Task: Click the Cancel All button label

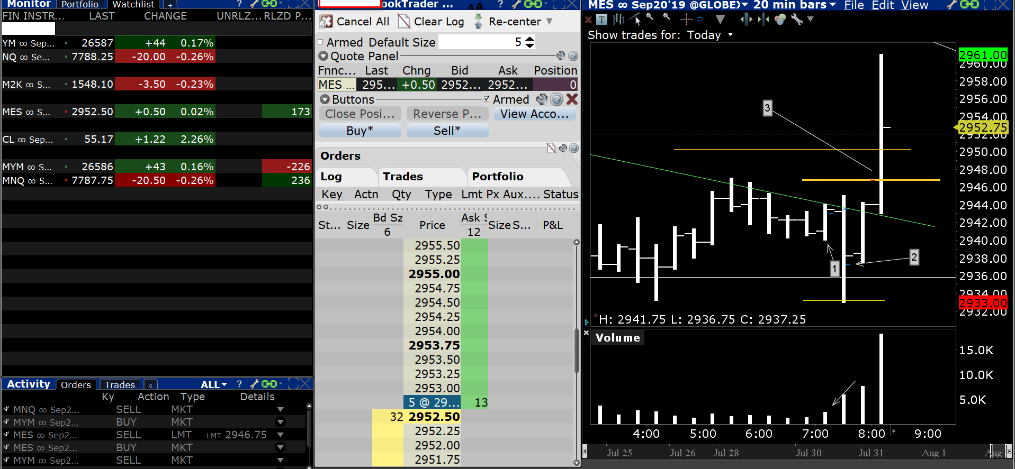Action: 363,22
